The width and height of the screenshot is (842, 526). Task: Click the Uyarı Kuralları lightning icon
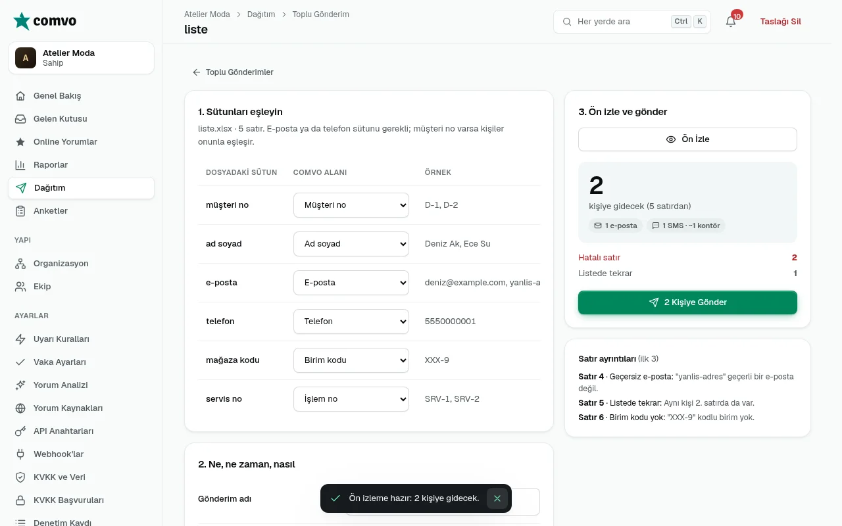(x=20, y=339)
